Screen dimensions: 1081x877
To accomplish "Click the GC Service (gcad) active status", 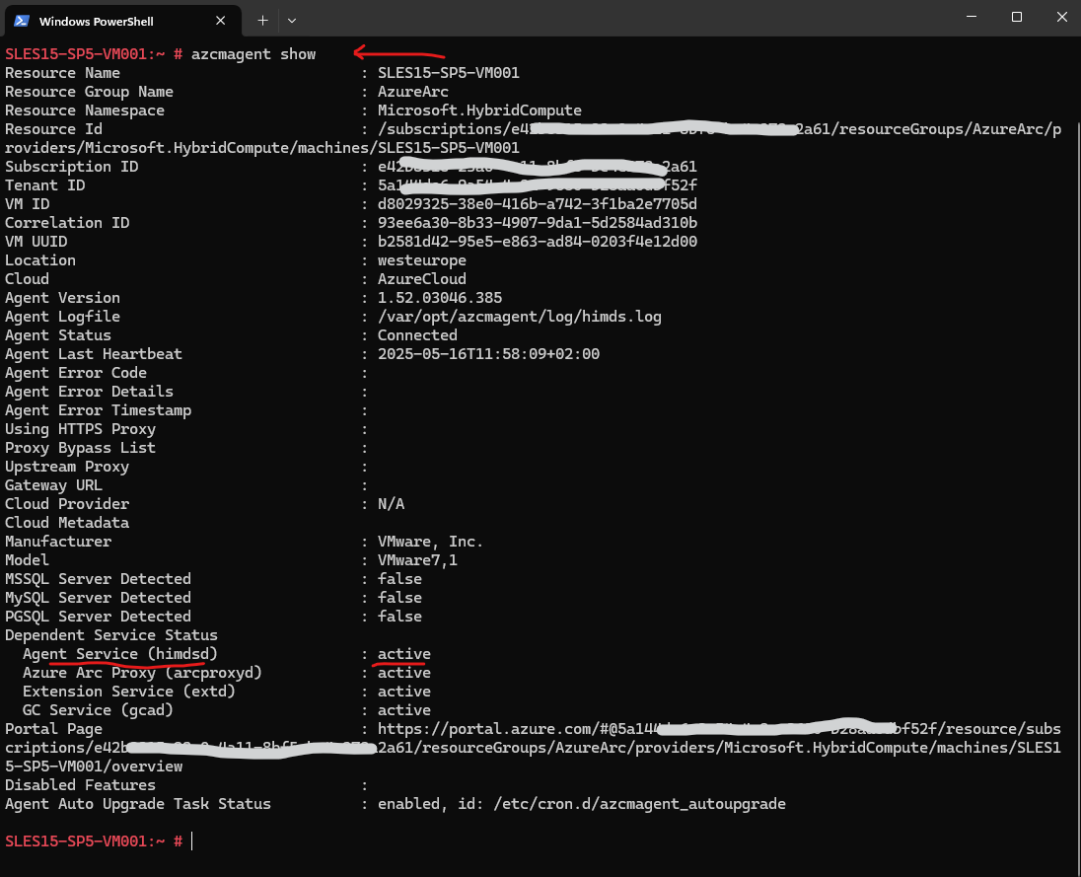I will point(404,710).
